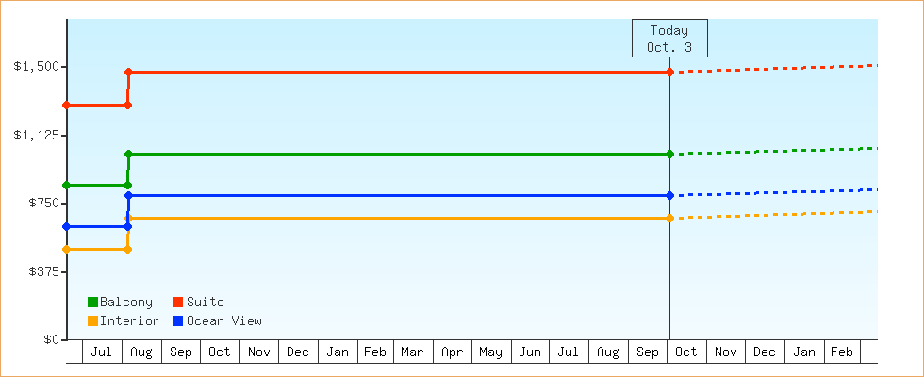Click the $750 axis label
This screenshot has height=377, width=924.
coord(41,204)
